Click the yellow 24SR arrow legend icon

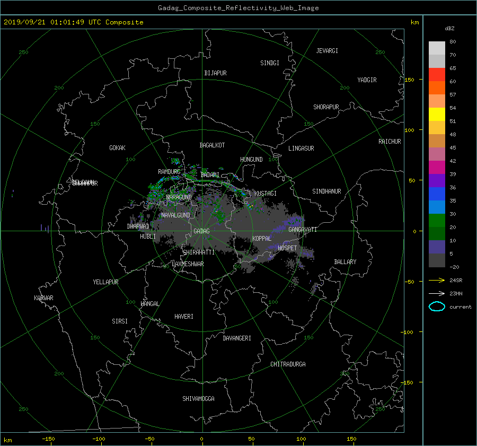(437, 280)
